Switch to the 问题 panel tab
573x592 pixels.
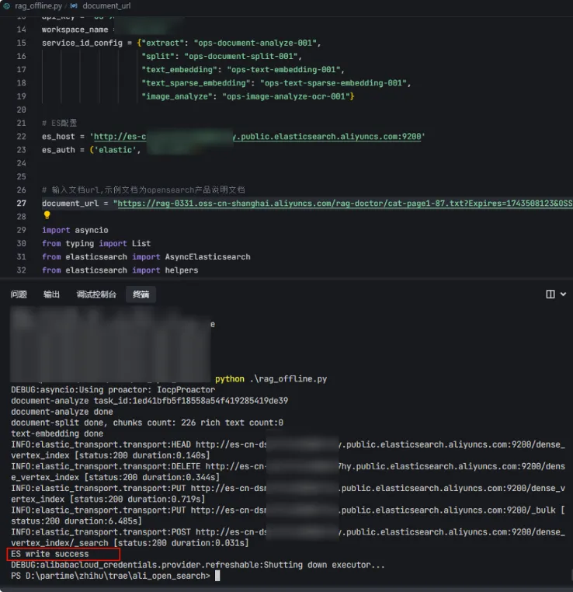pyautogui.click(x=19, y=294)
